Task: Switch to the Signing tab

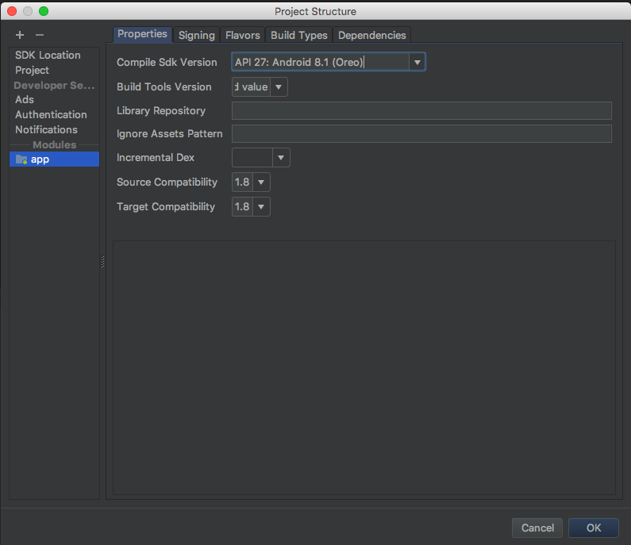Action: point(196,36)
